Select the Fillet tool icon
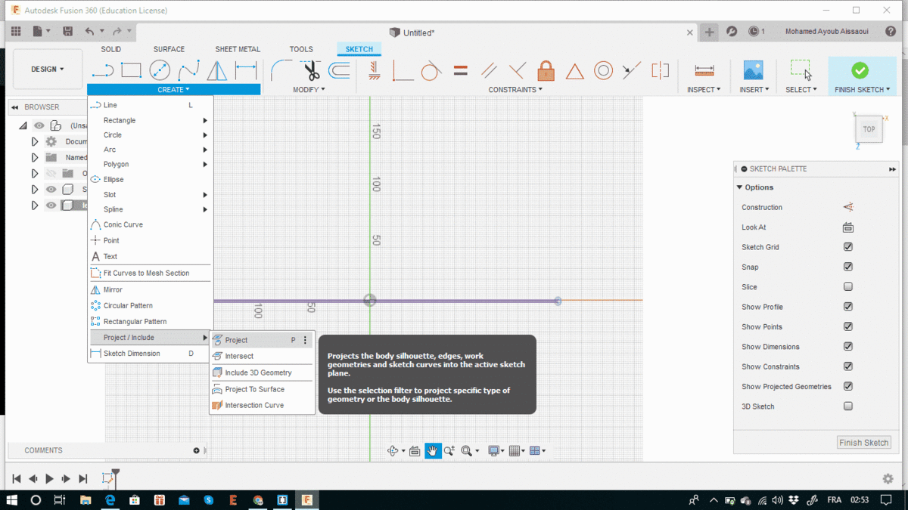 282,71
